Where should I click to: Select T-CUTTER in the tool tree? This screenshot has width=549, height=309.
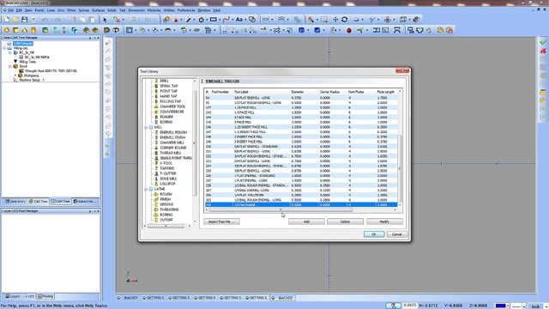[168, 173]
